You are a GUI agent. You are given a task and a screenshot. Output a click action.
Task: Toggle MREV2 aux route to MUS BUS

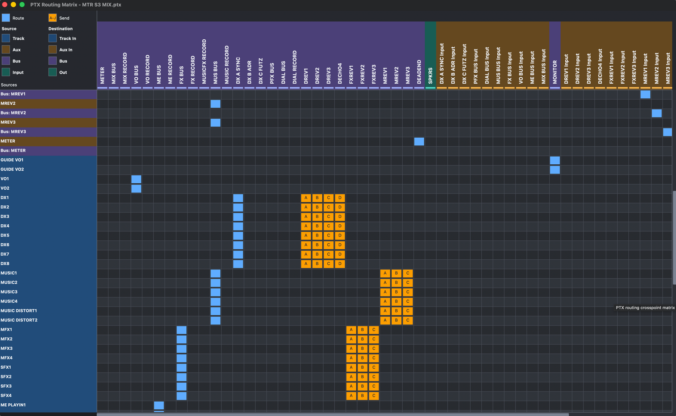pos(215,103)
